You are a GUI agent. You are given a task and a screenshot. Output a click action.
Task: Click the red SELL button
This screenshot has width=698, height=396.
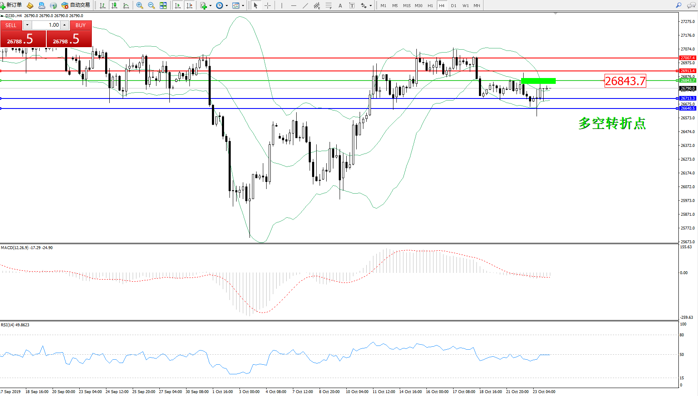(11, 25)
